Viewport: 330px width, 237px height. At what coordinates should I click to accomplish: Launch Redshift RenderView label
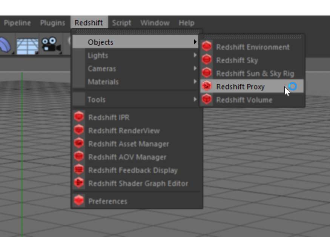(124, 131)
